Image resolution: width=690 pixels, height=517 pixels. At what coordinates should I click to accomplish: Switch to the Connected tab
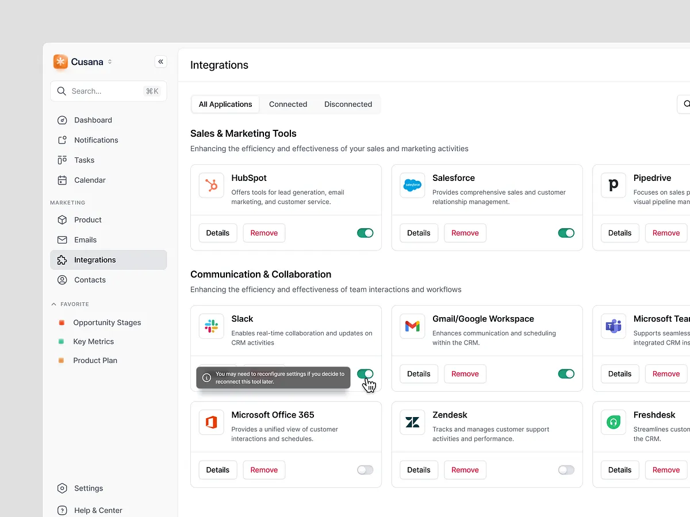pos(288,104)
